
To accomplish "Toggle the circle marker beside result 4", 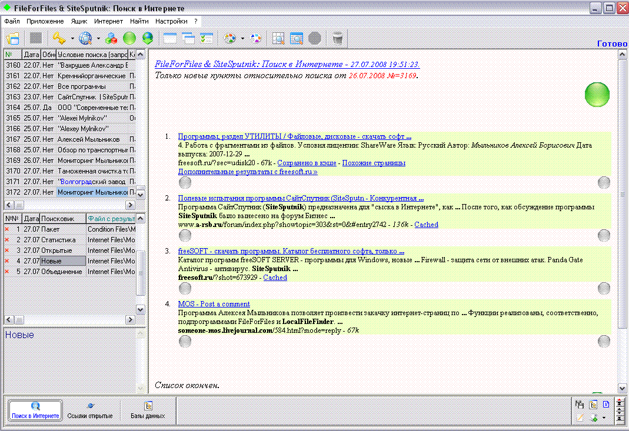I will pyautogui.click(x=185, y=341).
